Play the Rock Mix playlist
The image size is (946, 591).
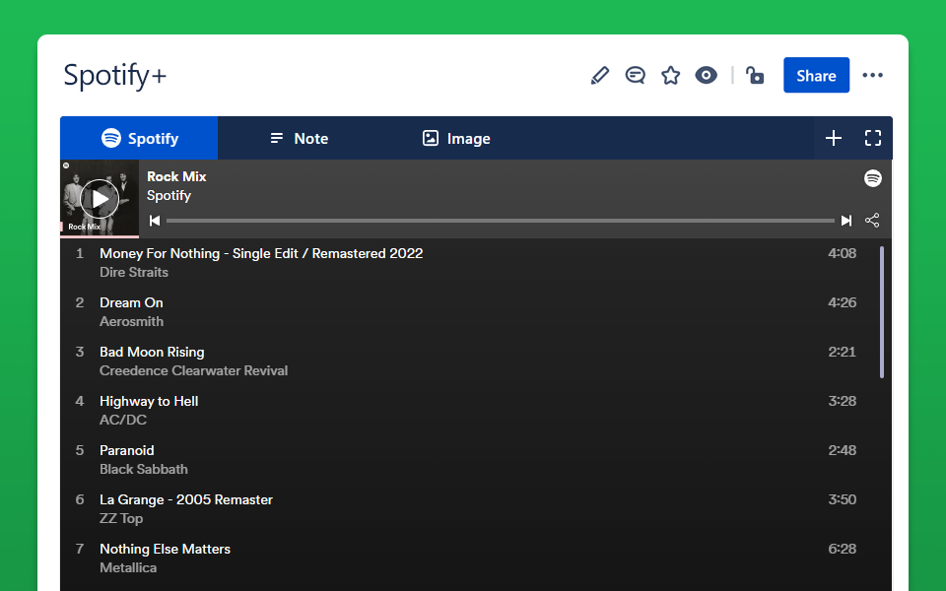100,198
